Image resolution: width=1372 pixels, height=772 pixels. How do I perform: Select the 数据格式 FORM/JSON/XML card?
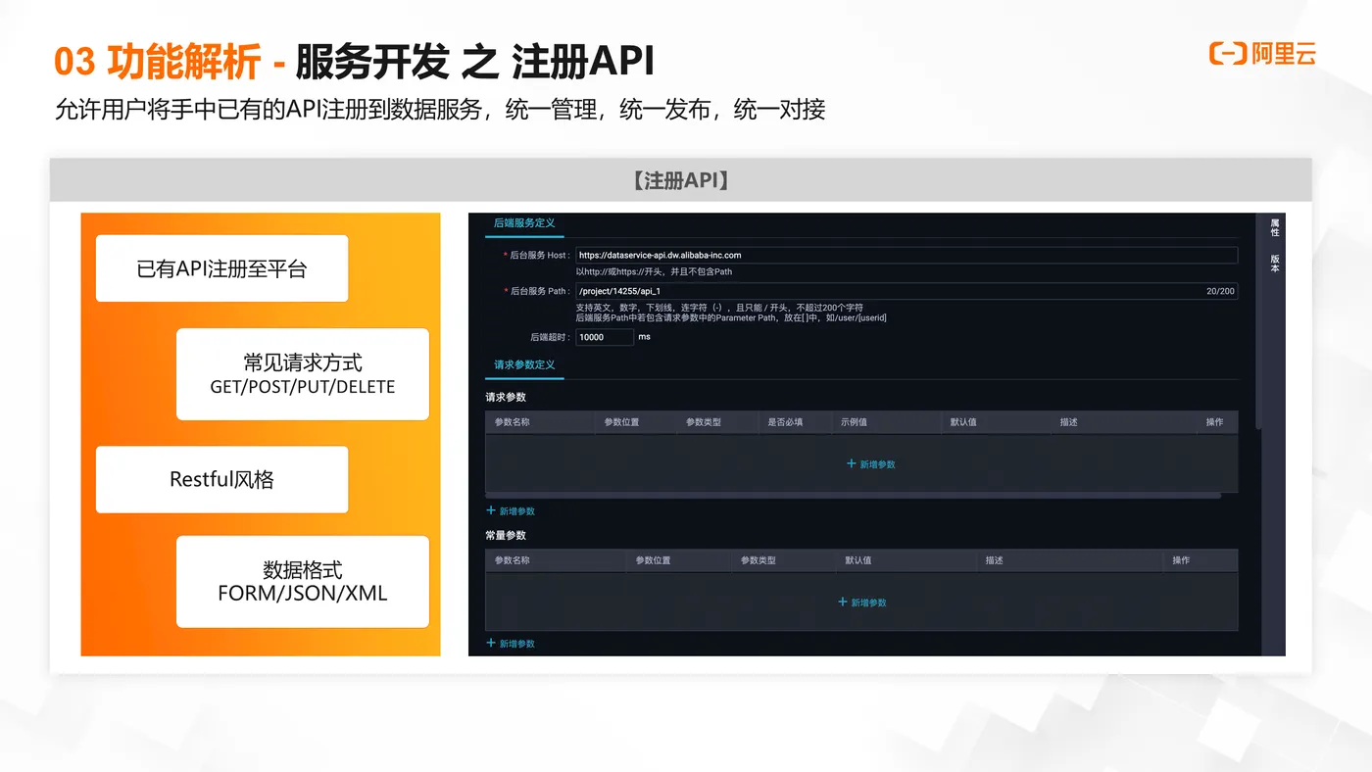[303, 582]
